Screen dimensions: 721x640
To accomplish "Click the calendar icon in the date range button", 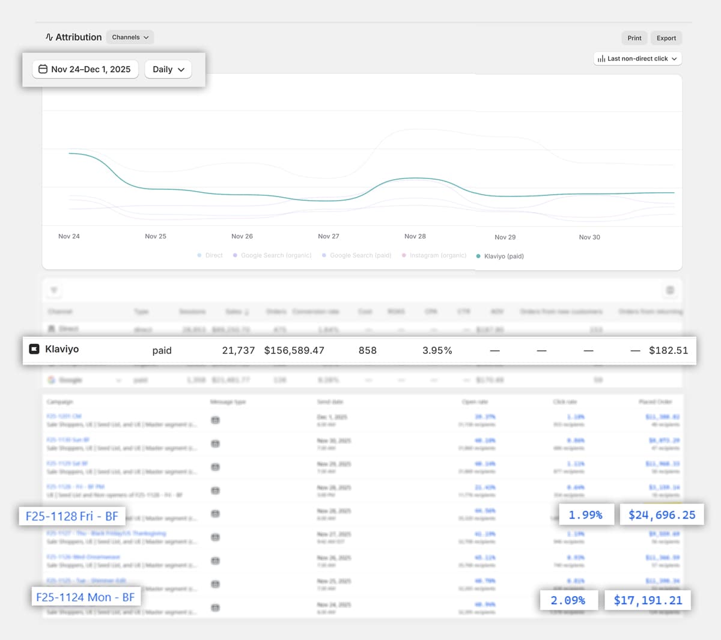I will tap(43, 69).
